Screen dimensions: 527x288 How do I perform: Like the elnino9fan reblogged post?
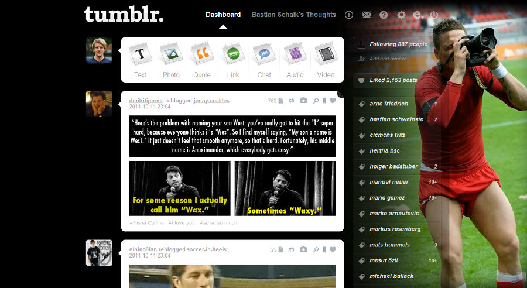(333, 249)
